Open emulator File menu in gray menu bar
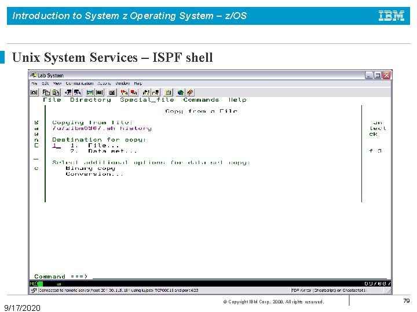Screen dimensions: 417x312 click(34, 83)
